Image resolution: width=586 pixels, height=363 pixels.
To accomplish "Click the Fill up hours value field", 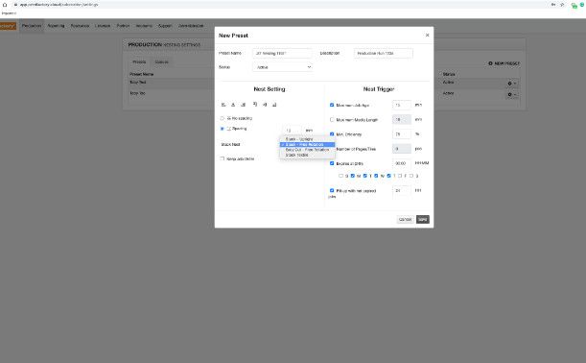I will click(402, 190).
